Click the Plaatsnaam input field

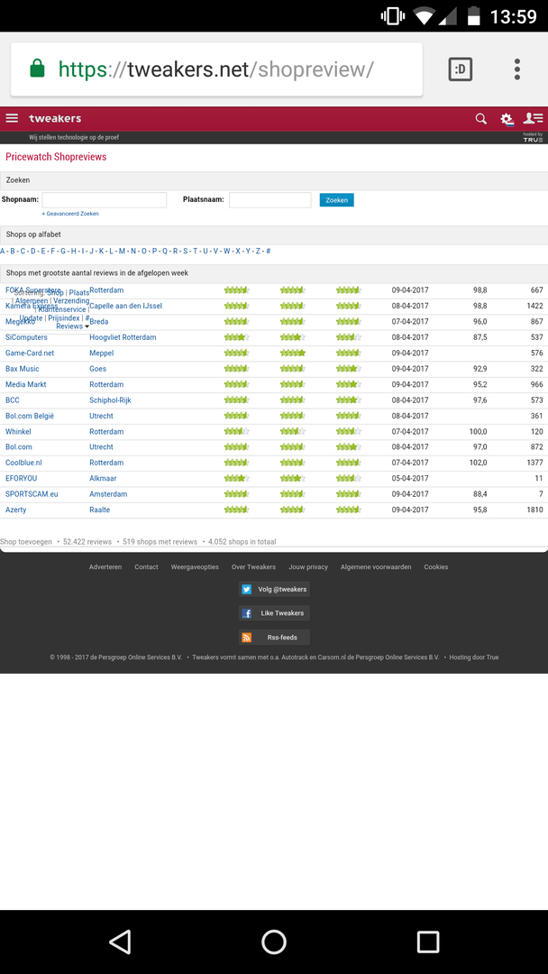(x=270, y=200)
